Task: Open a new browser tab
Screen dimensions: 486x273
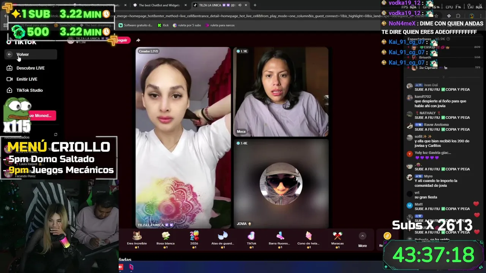Action: click(x=255, y=5)
